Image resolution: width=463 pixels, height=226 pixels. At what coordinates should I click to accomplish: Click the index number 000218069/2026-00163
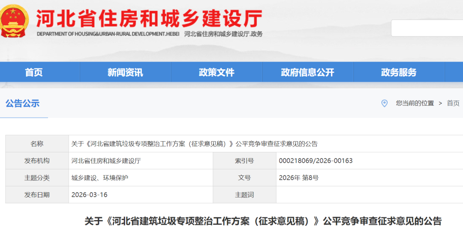pyautogui.click(x=316, y=161)
